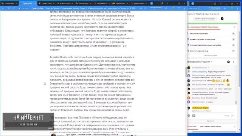Click the right window horizontal scrollbar
The width and height of the screenshot is (242, 136).
point(214,131)
